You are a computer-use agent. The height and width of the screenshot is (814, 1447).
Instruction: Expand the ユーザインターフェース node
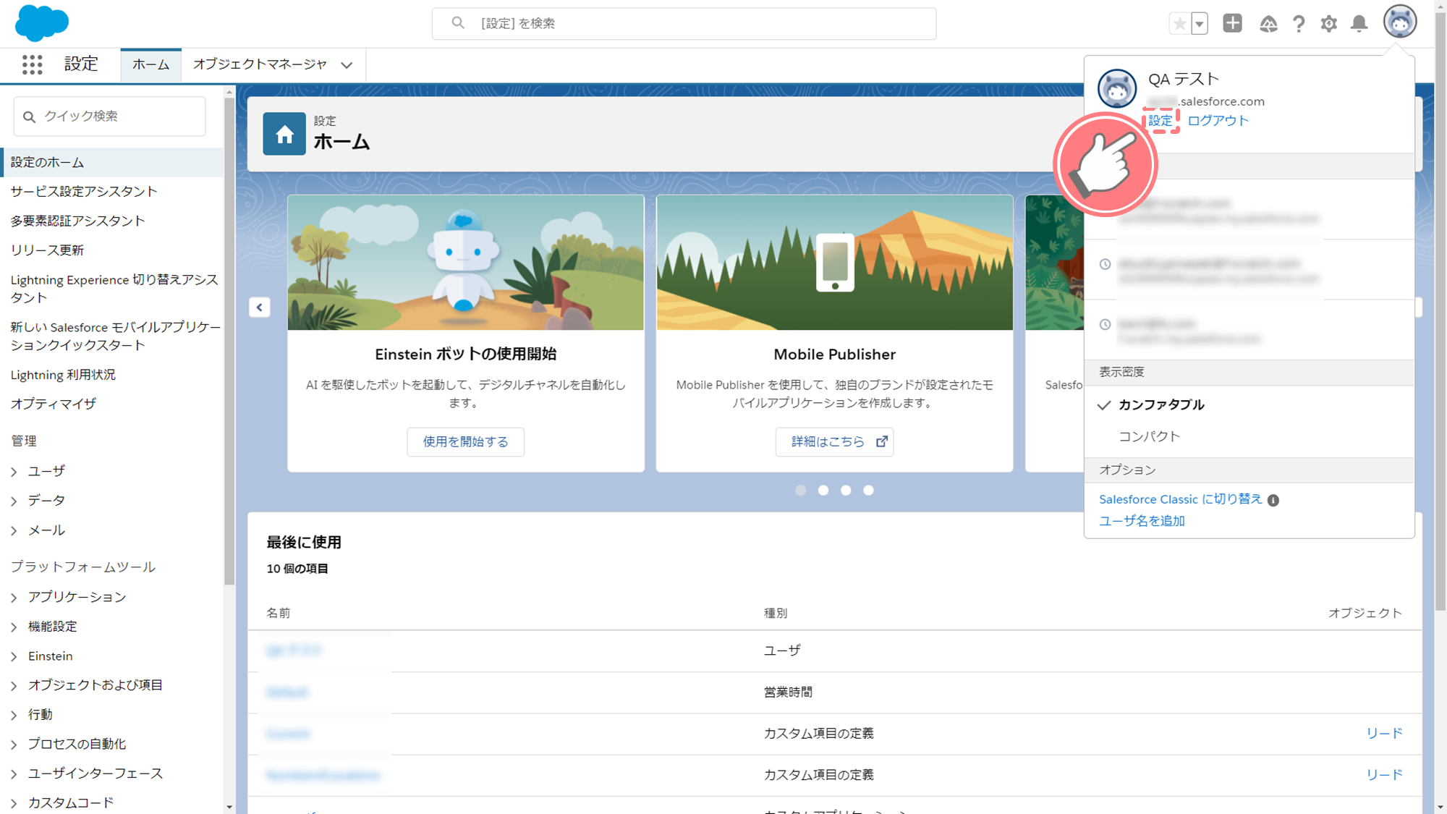pyautogui.click(x=14, y=774)
